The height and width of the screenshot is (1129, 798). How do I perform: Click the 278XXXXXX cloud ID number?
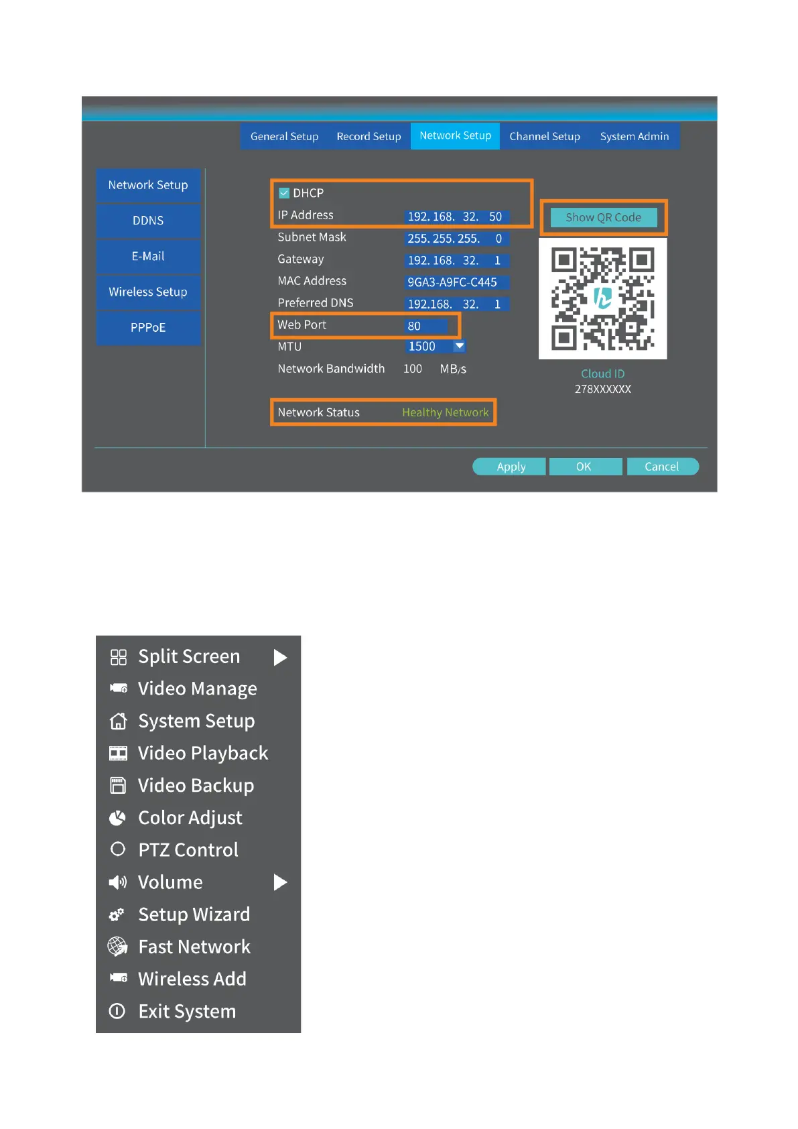[x=603, y=389]
